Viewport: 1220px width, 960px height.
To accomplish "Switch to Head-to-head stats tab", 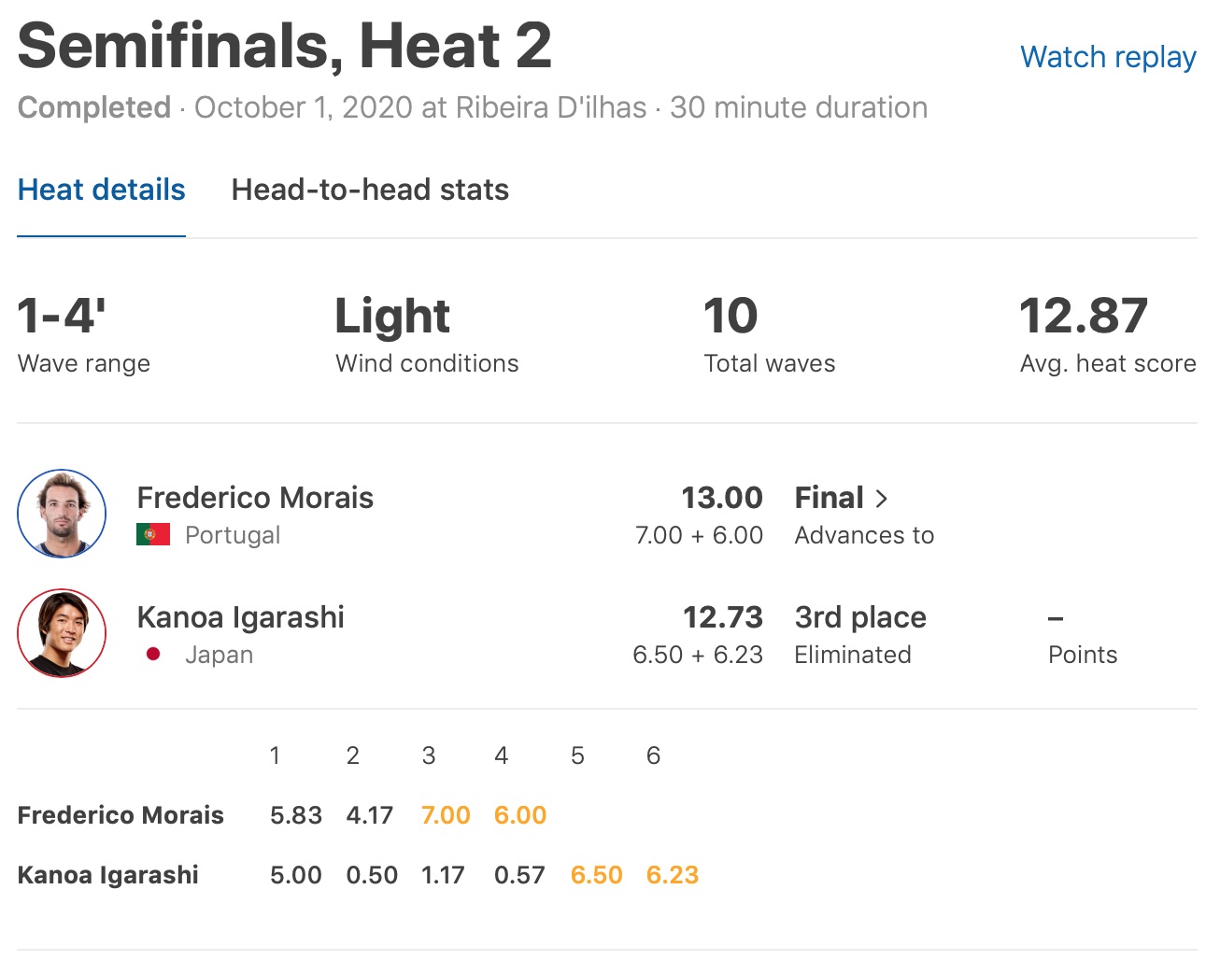I will (x=370, y=190).
